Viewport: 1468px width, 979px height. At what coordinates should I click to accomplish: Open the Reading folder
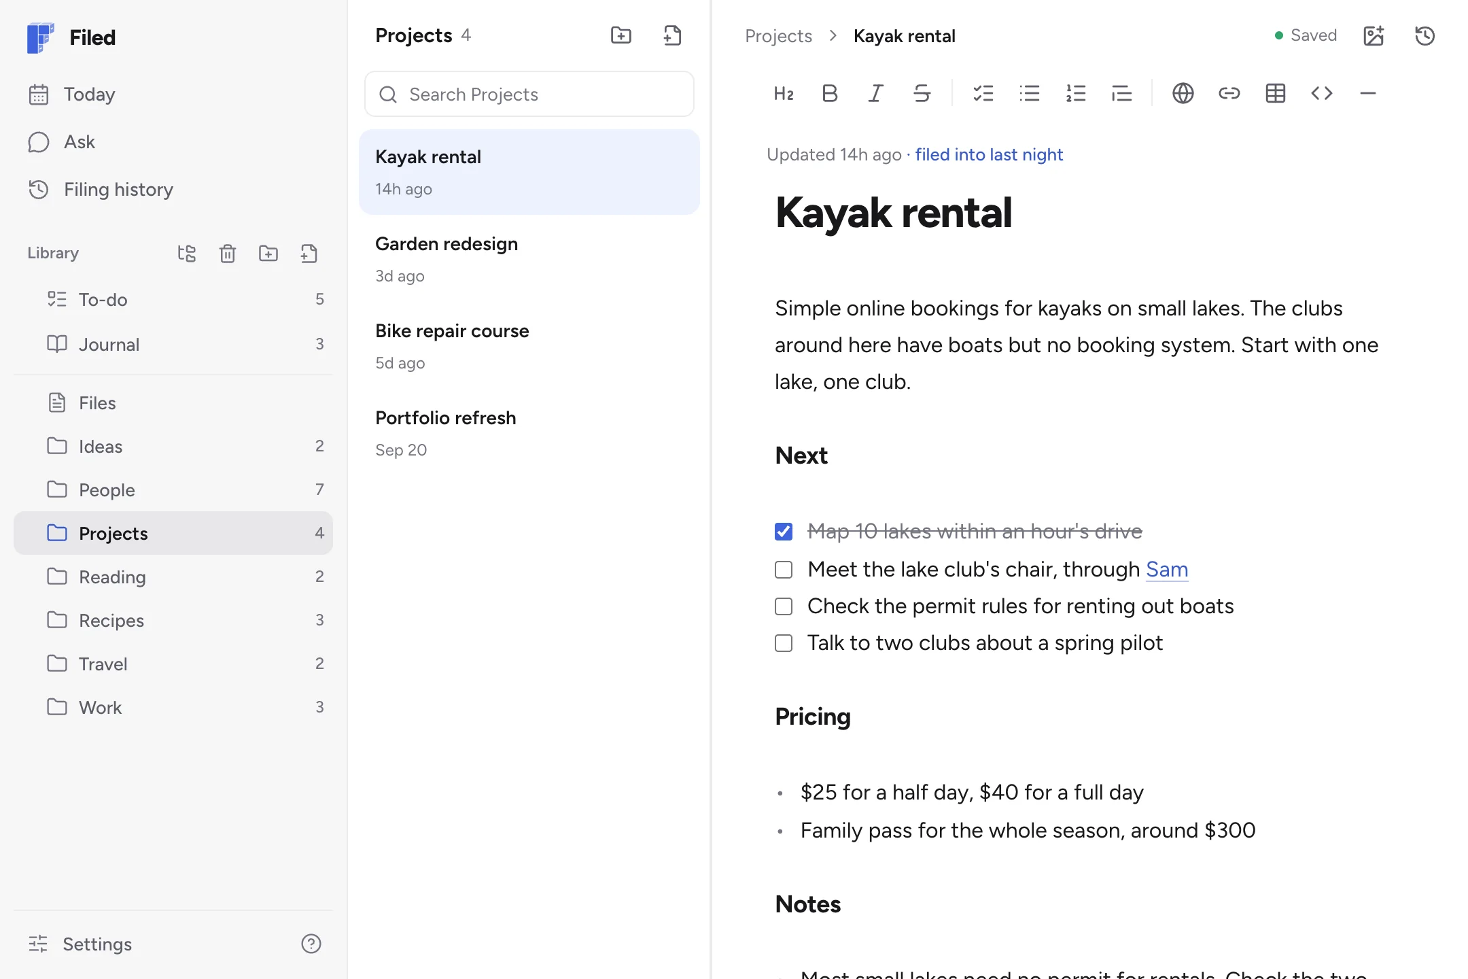[x=173, y=577]
